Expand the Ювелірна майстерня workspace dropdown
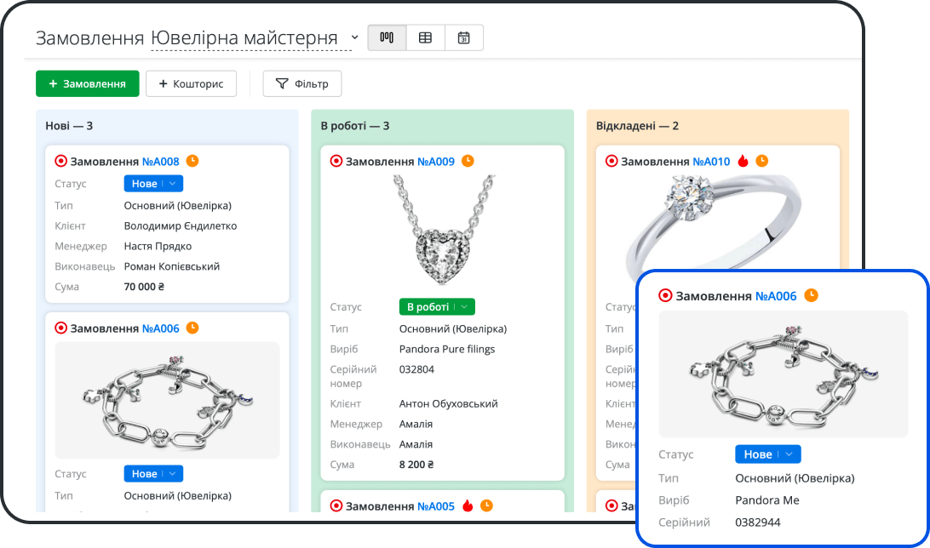The image size is (930, 548). click(354, 37)
